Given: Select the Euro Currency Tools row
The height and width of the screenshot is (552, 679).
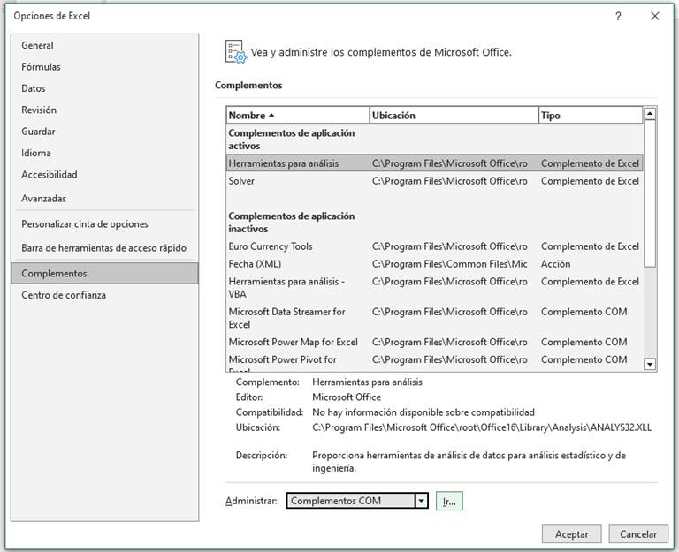Looking at the screenshot, I should point(434,246).
